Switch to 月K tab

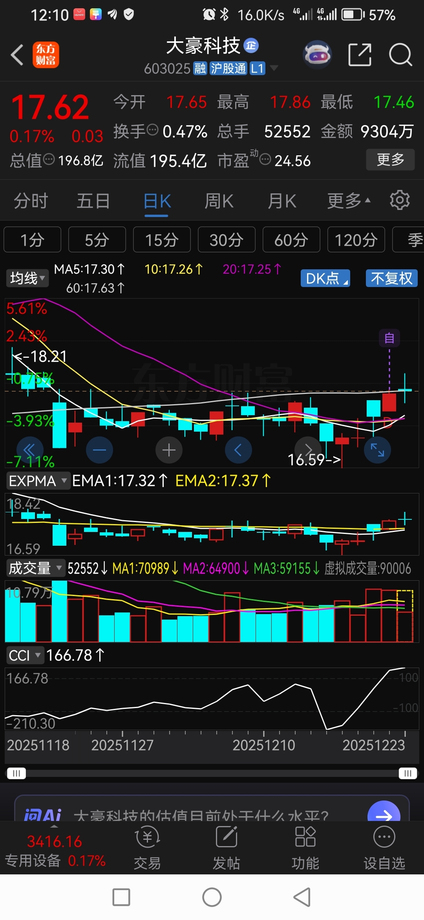282,201
